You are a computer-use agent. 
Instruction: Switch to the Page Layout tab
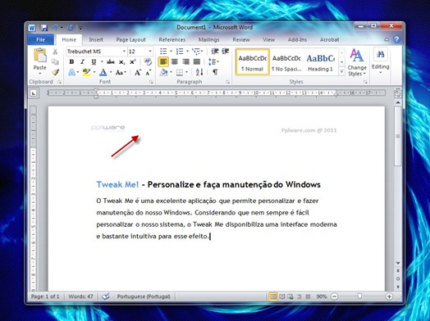pos(130,39)
